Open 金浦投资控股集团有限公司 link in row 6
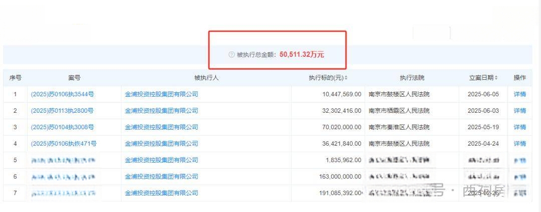The width and height of the screenshot is (541, 212). click(161, 177)
